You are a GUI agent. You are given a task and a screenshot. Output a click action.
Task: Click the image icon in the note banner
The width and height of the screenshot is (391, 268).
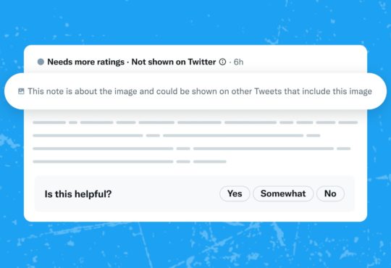21,91
